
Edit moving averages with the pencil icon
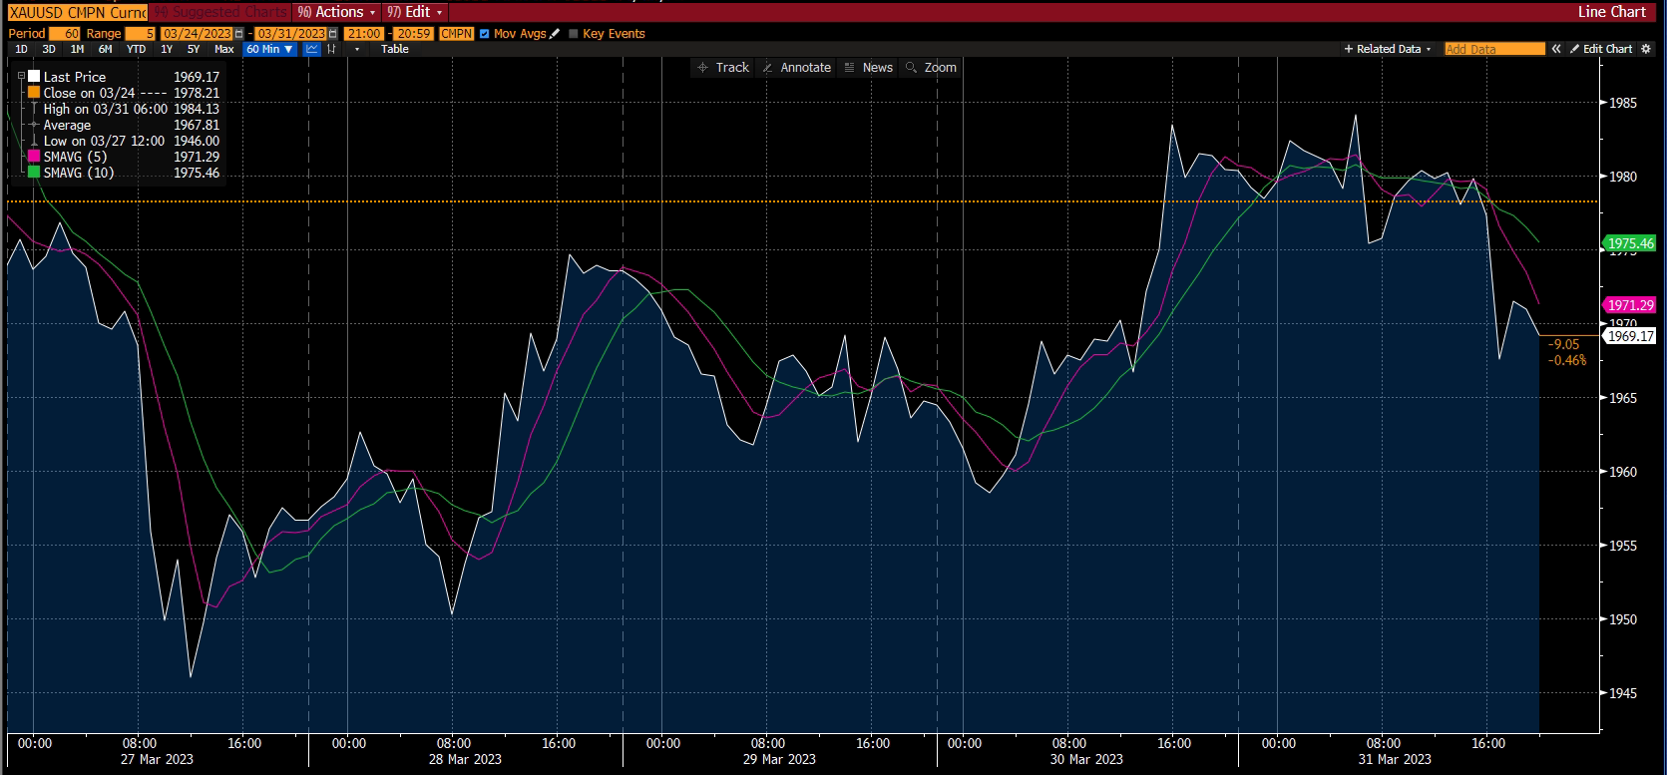[556, 34]
